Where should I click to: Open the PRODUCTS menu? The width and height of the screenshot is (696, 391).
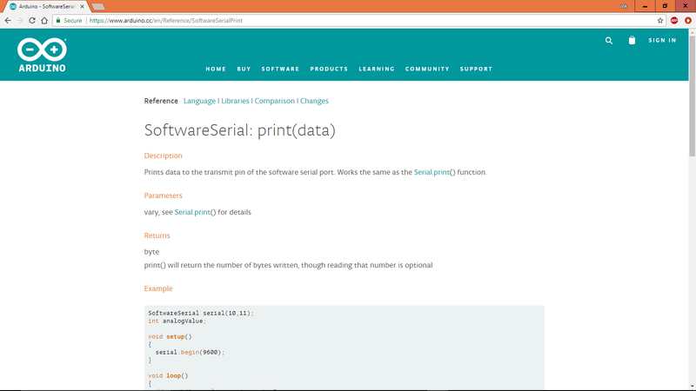(x=329, y=70)
